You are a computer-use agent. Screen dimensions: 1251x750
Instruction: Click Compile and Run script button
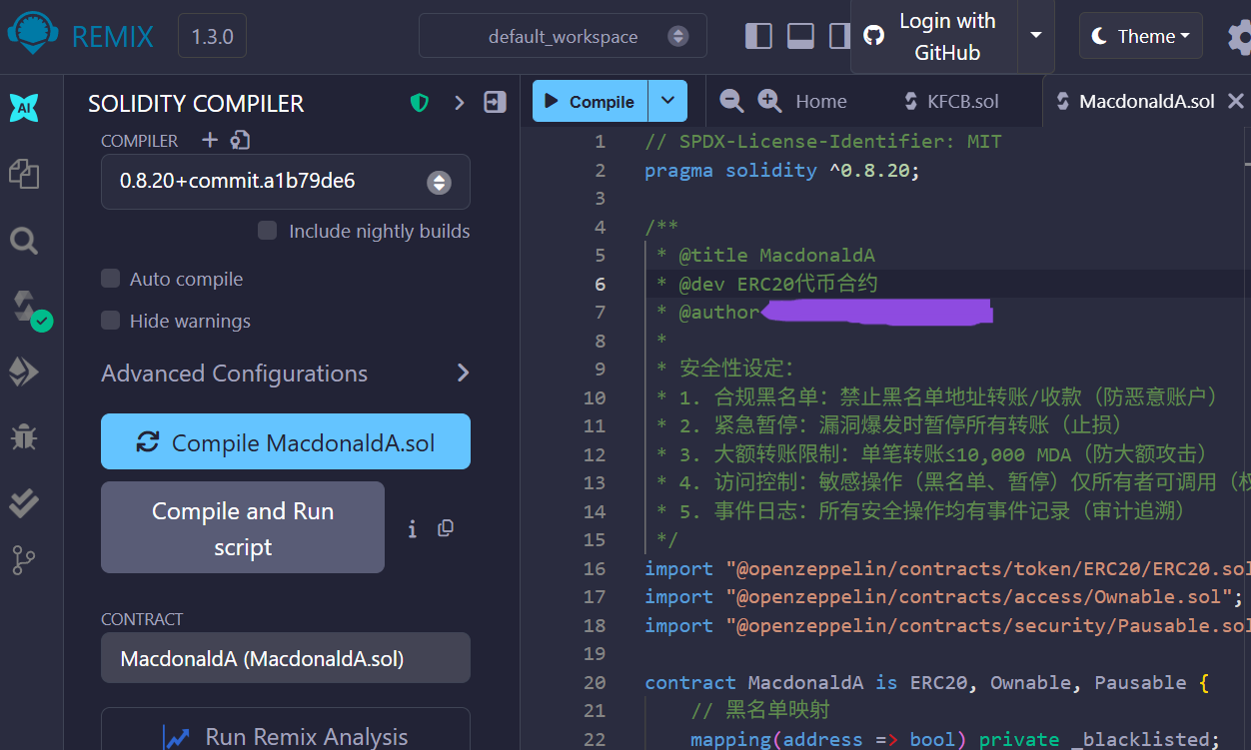pyautogui.click(x=243, y=527)
